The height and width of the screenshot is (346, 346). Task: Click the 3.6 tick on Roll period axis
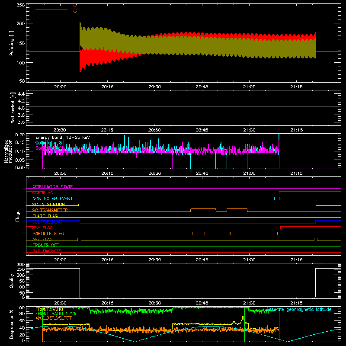click(x=21, y=122)
